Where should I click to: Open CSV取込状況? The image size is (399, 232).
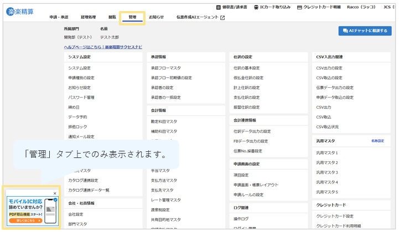(327, 127)
